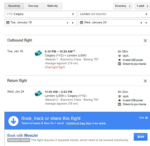The height and width of the screenshot is (146, 150).
Task: Go to previous return date arrow
Action: click(x=141, y=23)
